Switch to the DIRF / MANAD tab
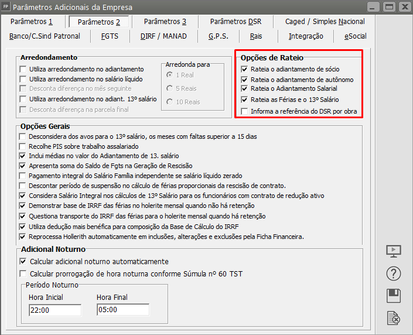 coord(163,36)
